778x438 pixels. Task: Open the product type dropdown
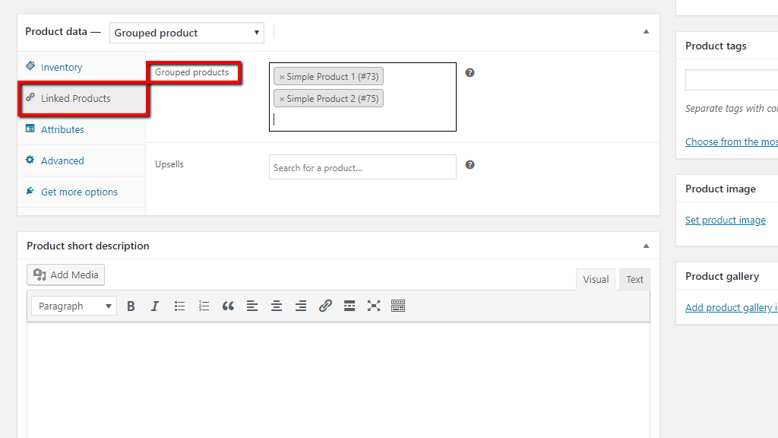click(187, 33)
